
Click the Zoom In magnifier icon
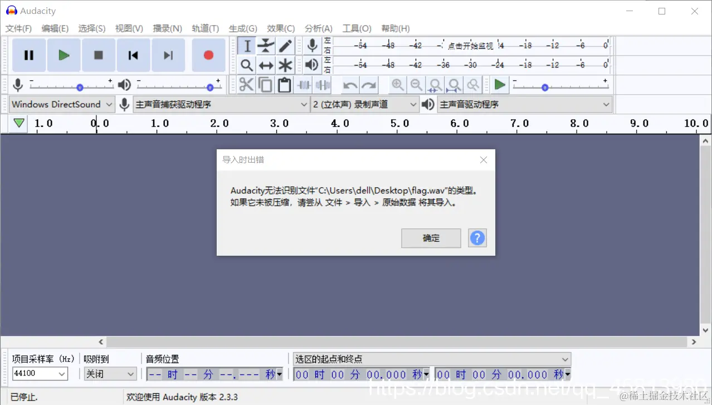click(397, 85)
